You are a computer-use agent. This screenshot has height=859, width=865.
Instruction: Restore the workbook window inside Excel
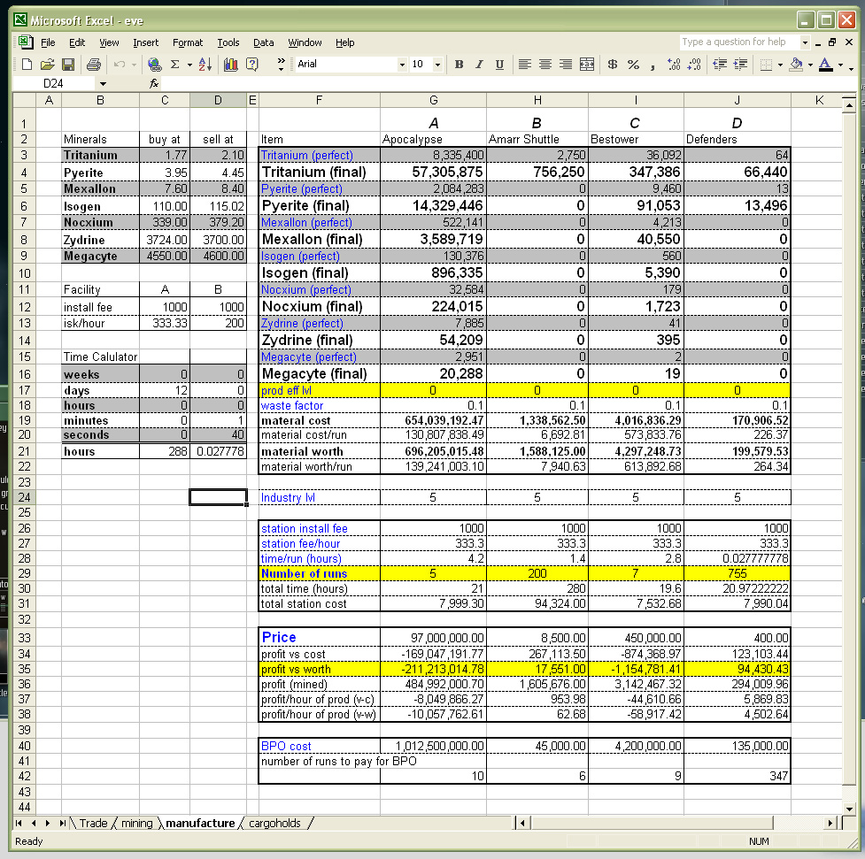click(832, 42)
